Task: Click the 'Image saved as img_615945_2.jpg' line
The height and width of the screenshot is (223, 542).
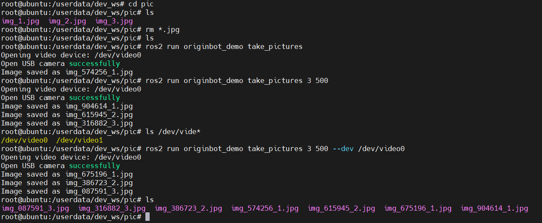Action: (x=67, y=115)
